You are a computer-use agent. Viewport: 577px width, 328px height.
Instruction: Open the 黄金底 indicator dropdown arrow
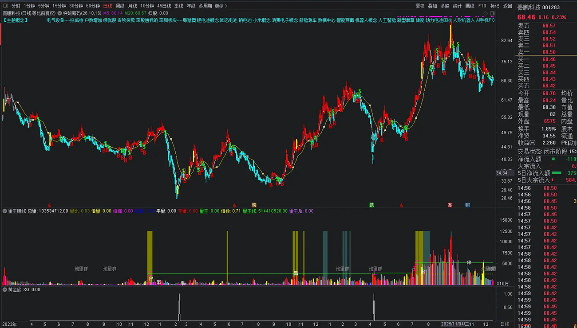pyautogui.click(x=5, y=289)
